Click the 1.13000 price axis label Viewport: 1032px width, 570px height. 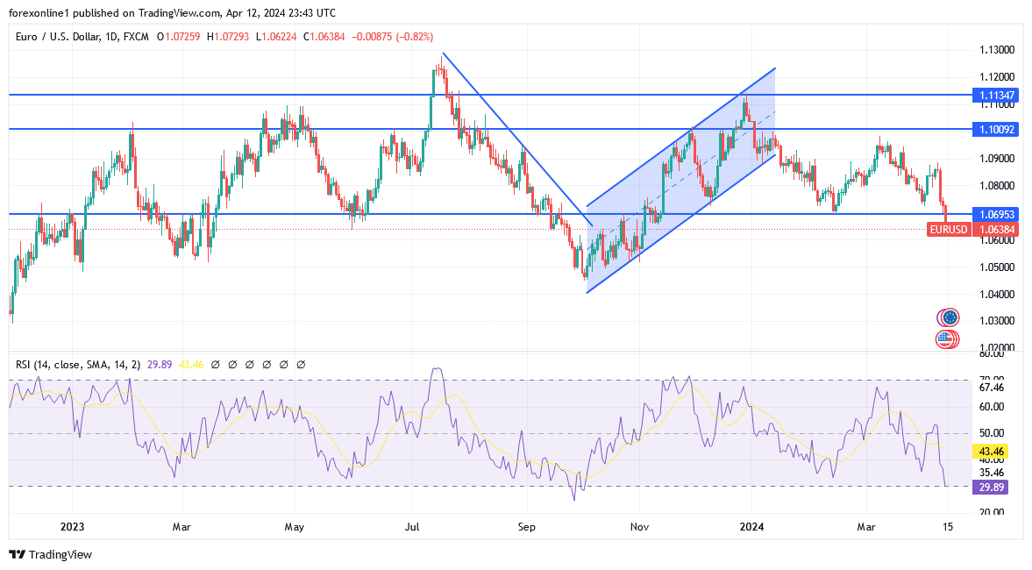(x=996, y=50)
